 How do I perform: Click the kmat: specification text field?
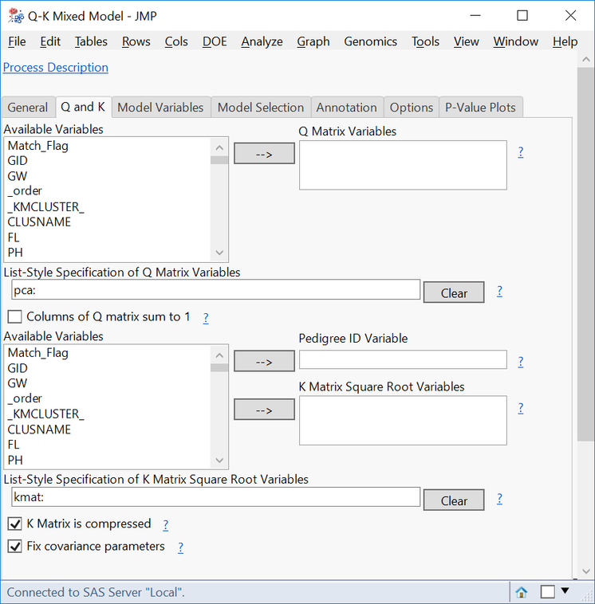[215, 497]
